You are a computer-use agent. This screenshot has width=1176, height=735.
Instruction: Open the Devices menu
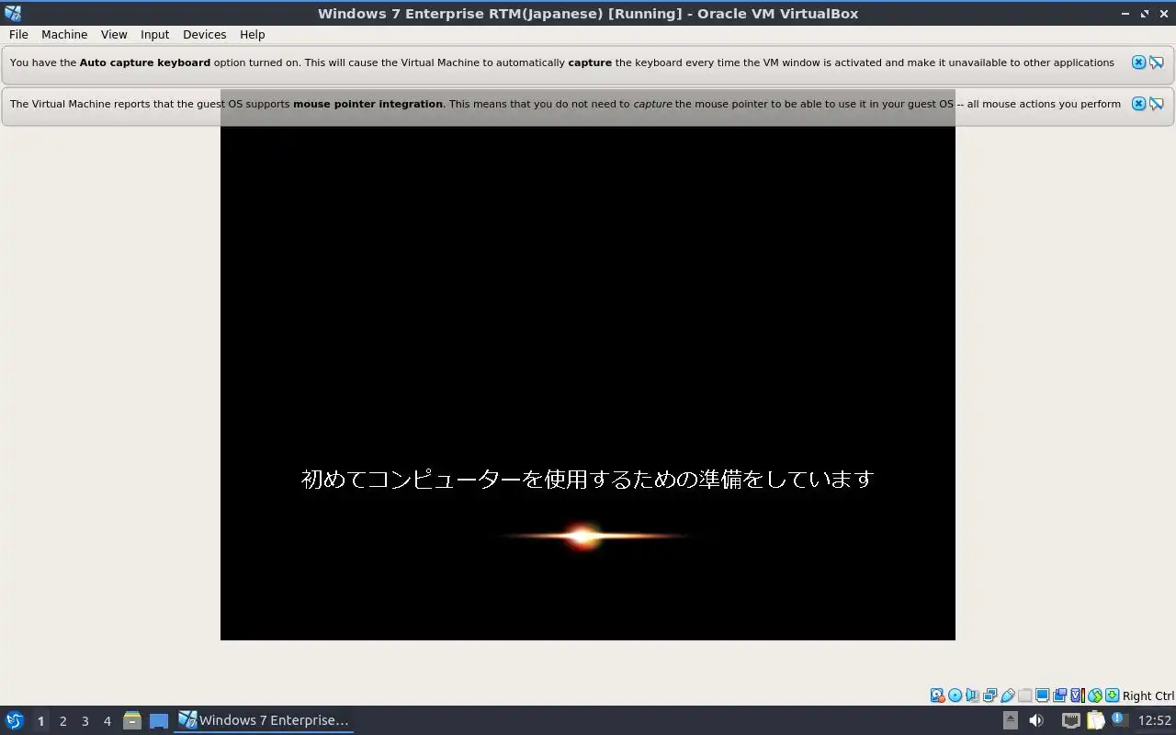click(204, 34)
